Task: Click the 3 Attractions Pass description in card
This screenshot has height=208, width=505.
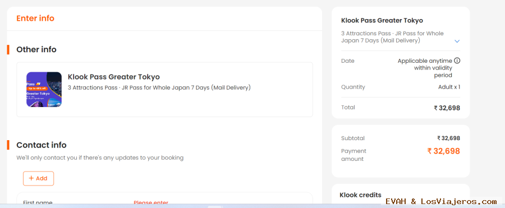Action: 159,87
